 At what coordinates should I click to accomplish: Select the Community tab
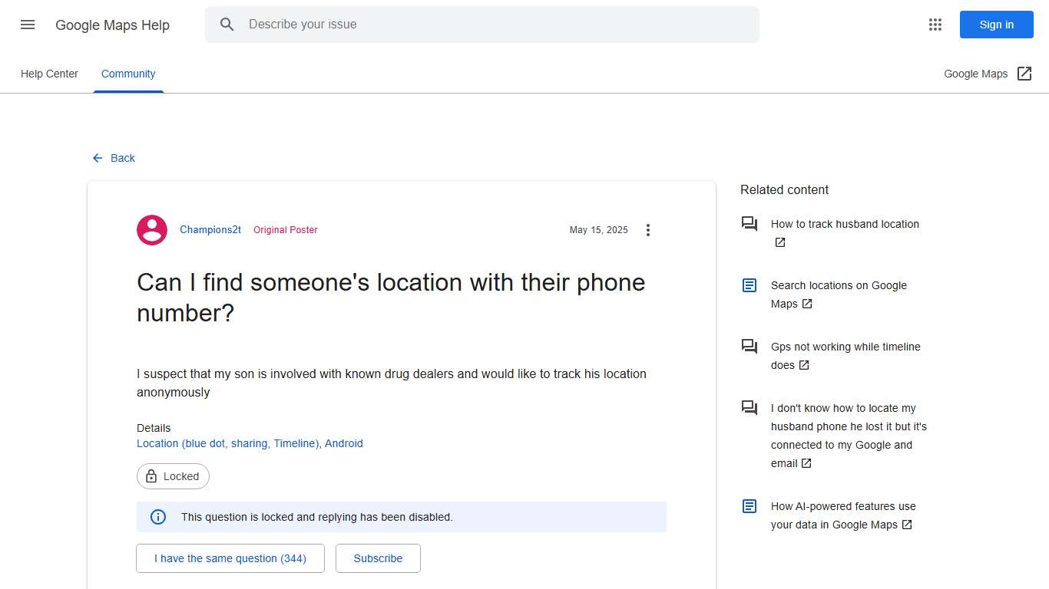pyautogui.click(x=127, y=73)
